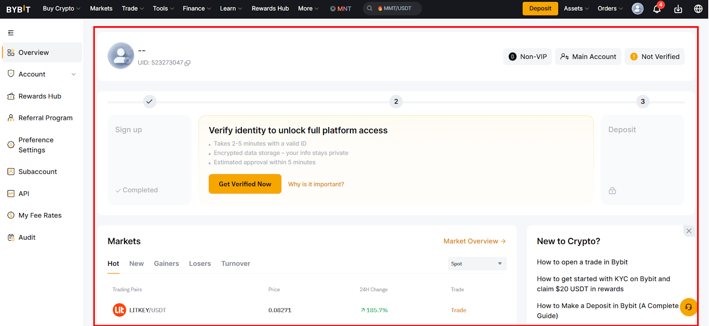The image size is (709, 326).
Task: Click the Account shield icon
Action: tap(11, 74)
